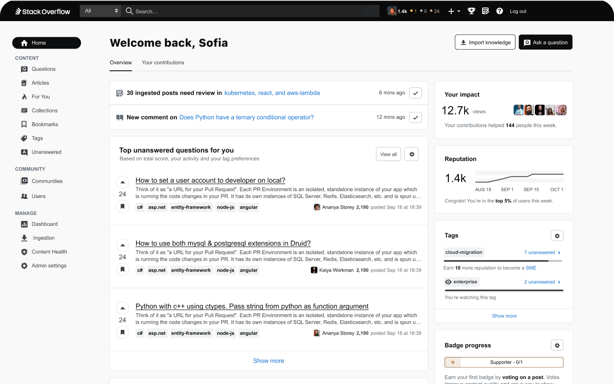Click the Content Health shield icon
Screen dimensions: 614x384
(x=24, y=252)
